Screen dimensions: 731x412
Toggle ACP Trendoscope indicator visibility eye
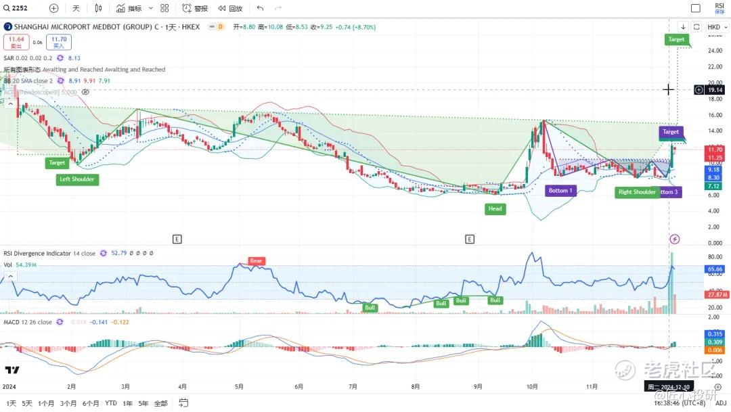pyautogui.click(x=85, y=92)
